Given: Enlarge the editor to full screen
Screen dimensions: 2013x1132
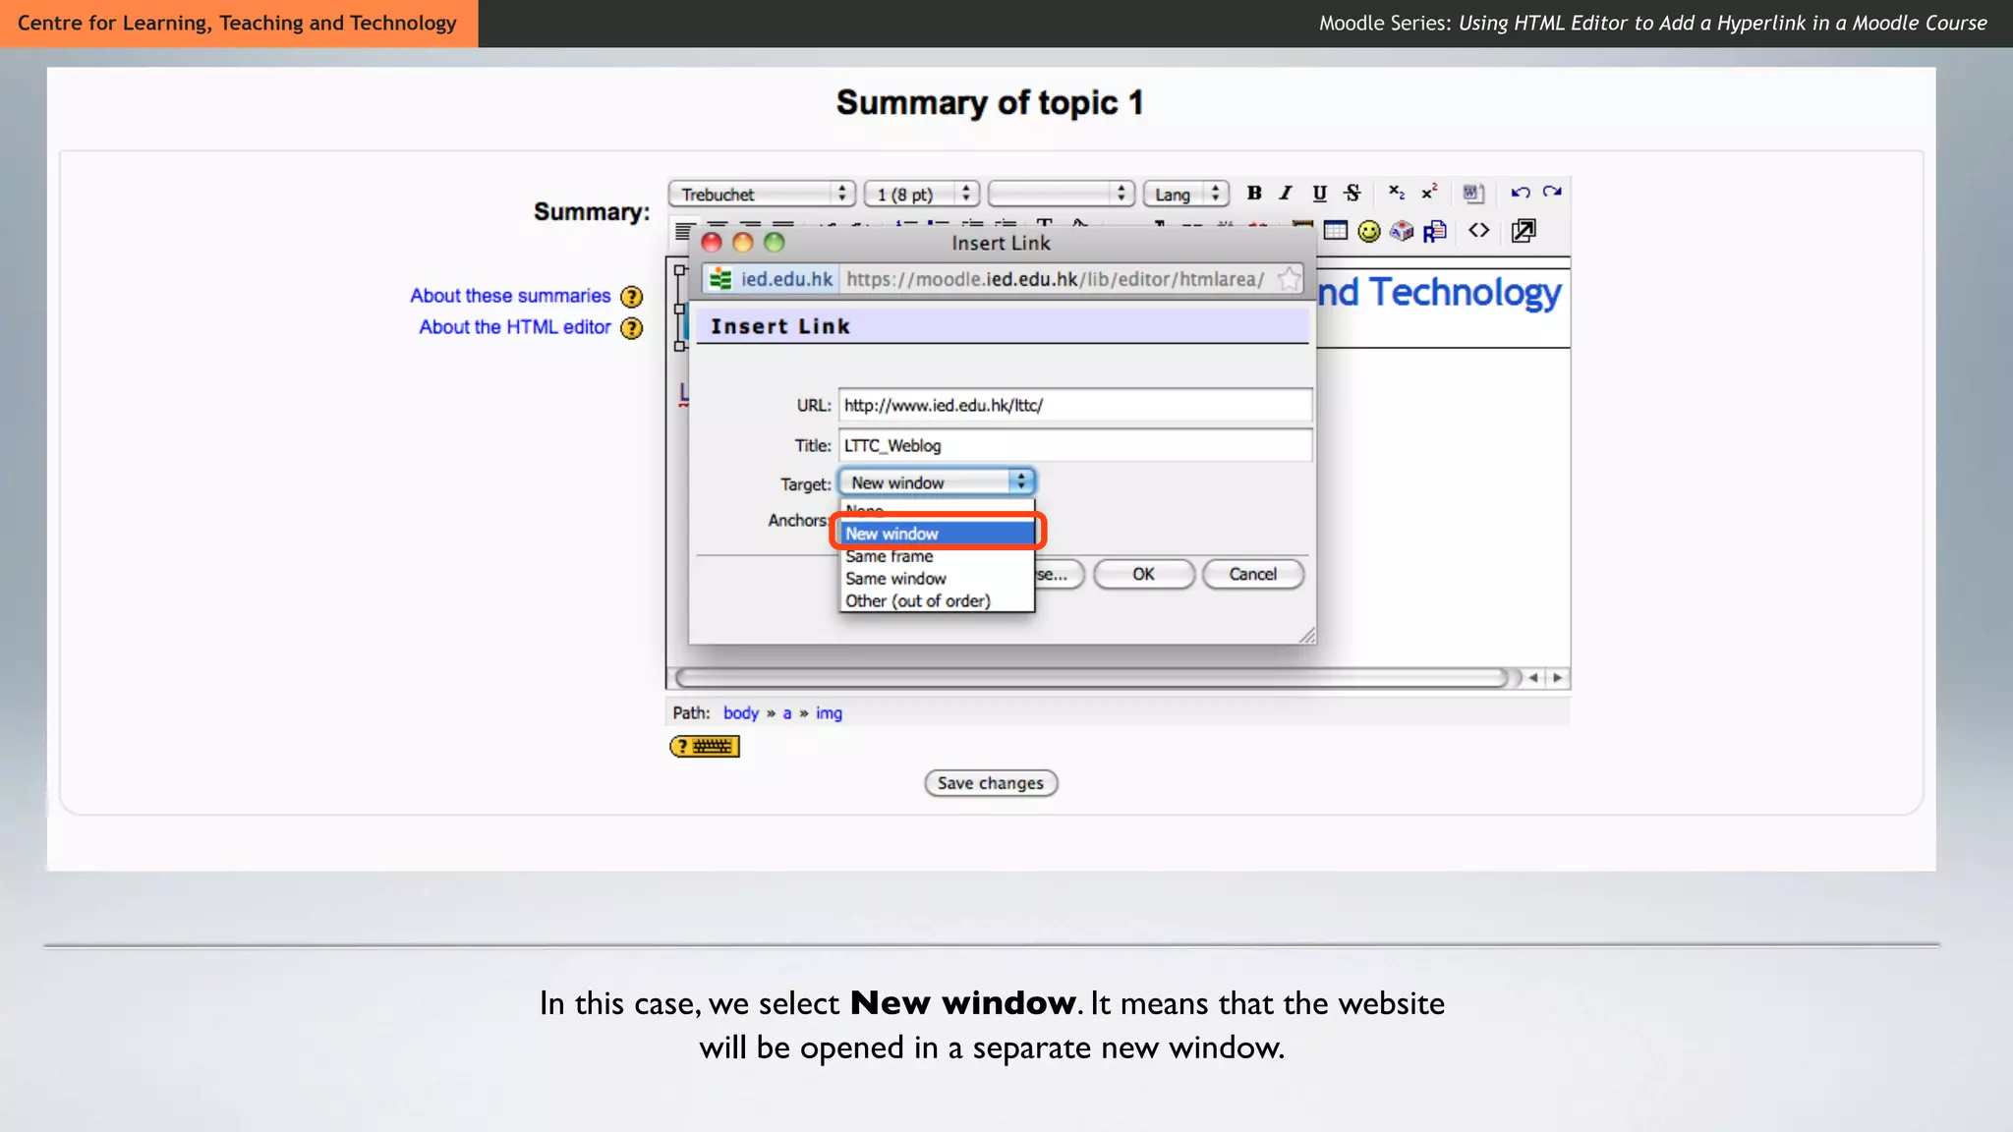Looking at the screenshot, I should 1524,231.
